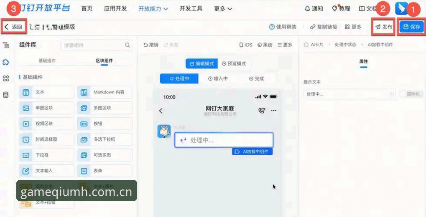Open 通知 notifications bell

coord(314,9)
